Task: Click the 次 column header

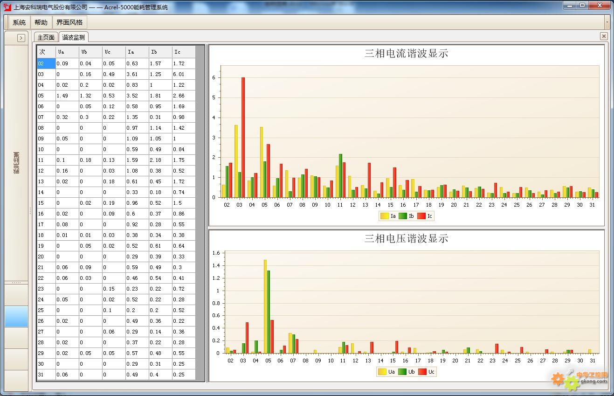Action: [46, 52]
